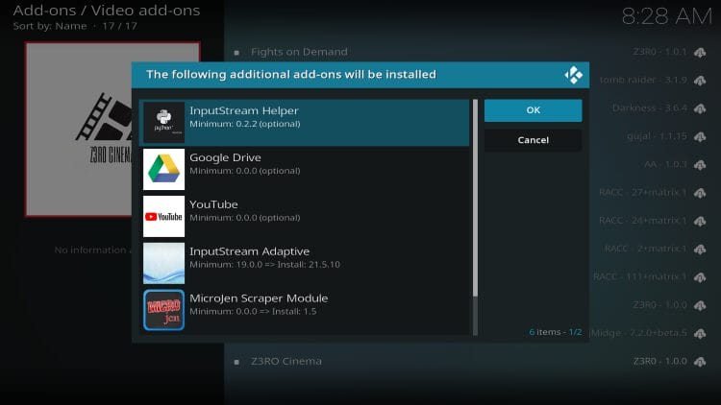Select the YouTube add-on icon
Viewport: 721px width, 405px height.
pos(163,216)
